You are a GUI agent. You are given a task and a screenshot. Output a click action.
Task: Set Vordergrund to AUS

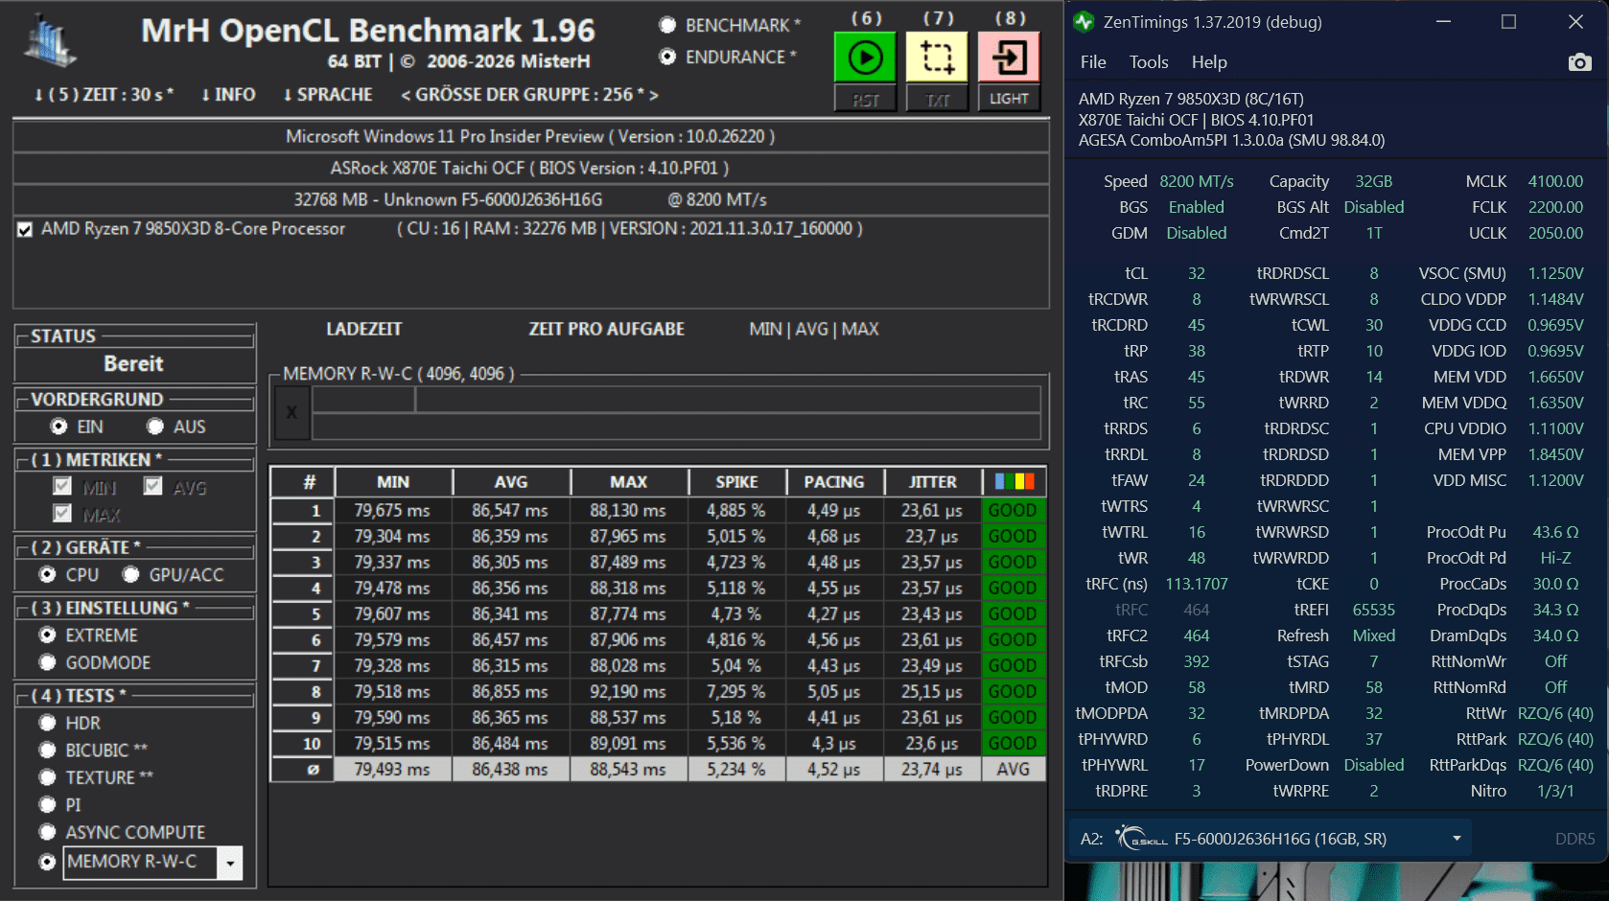pyautogui.click(x=155, y=427)
